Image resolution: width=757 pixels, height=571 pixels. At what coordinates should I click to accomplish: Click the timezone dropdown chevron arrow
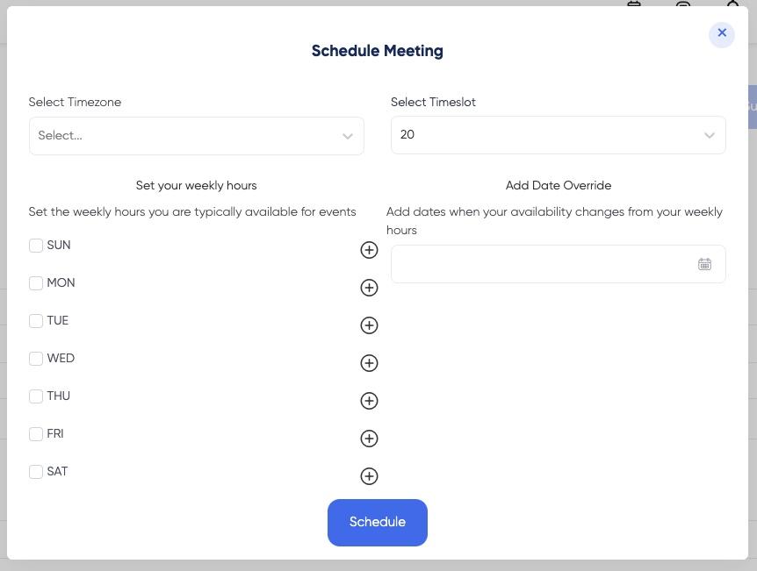(348, 136)
